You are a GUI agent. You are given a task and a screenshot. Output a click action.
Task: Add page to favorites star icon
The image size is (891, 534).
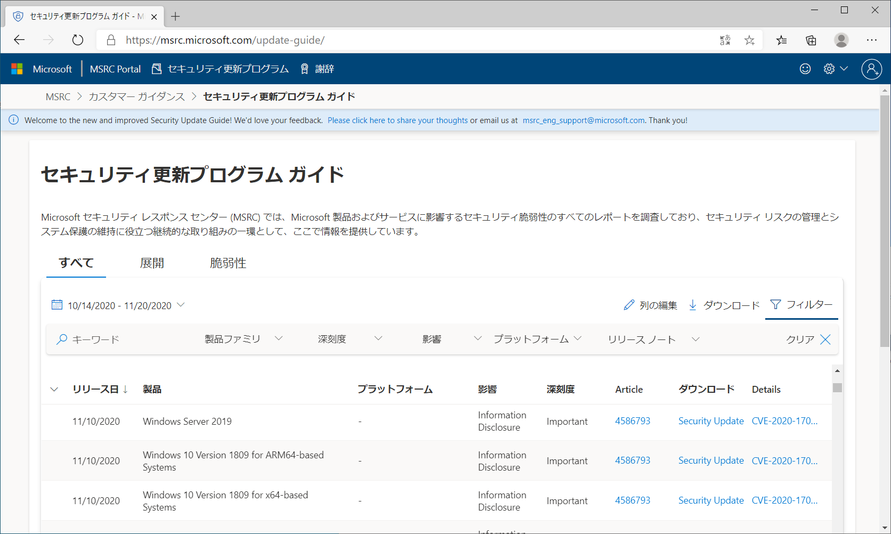tap(749, 40)
